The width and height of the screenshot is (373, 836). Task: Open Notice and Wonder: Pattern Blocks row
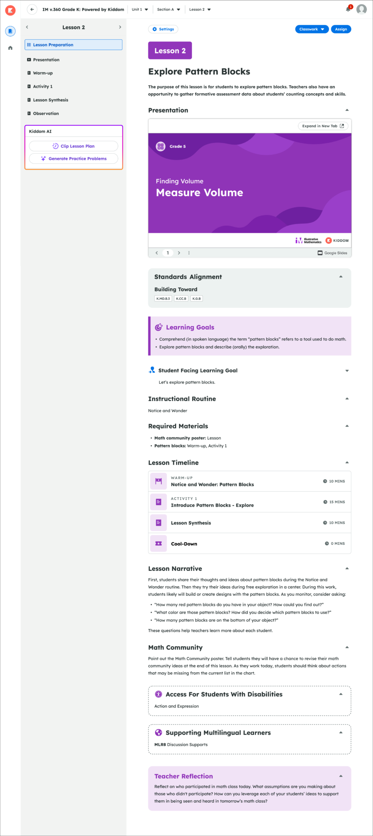(249, 481)
